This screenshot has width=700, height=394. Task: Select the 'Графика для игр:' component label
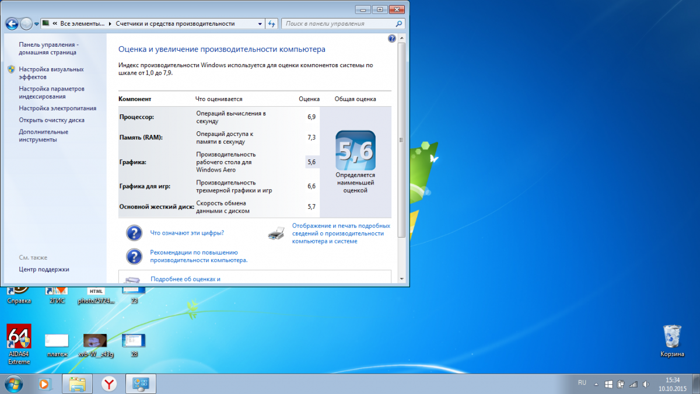pyautogui.click(x=145, y=186)
